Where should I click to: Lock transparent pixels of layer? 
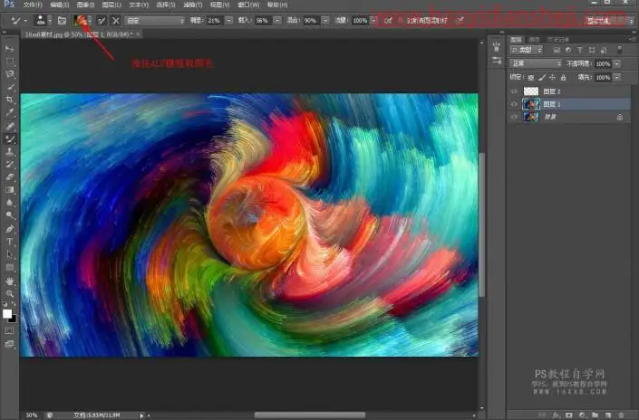[x=530, y=77]
